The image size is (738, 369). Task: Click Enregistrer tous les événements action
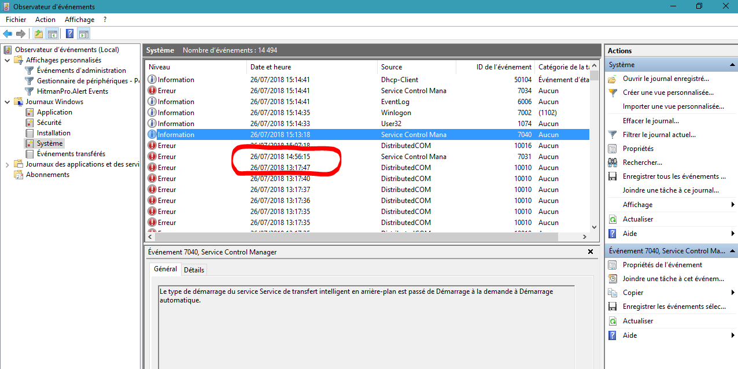coord(674,176)
